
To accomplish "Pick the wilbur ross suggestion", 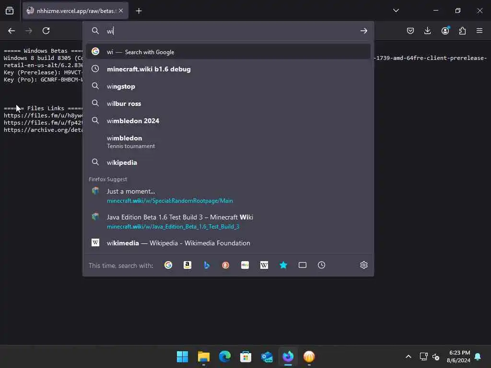I will pyautogui.click(x=228, y=103).
